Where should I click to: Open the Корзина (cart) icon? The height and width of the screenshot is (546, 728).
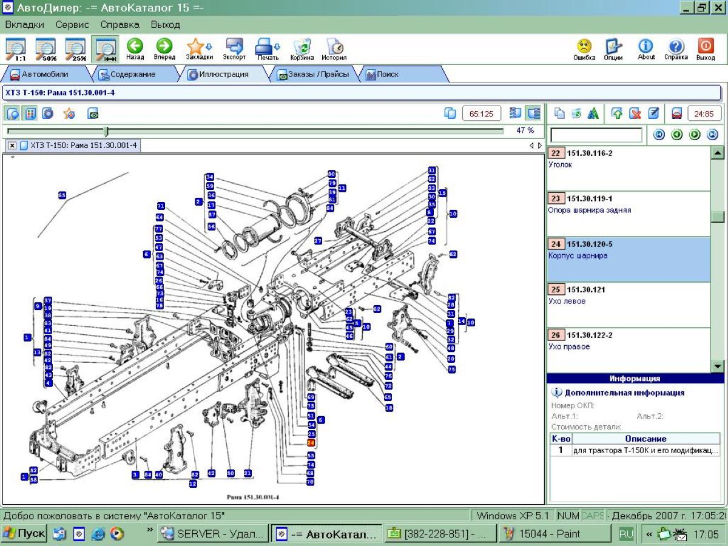tap(302, 49)
